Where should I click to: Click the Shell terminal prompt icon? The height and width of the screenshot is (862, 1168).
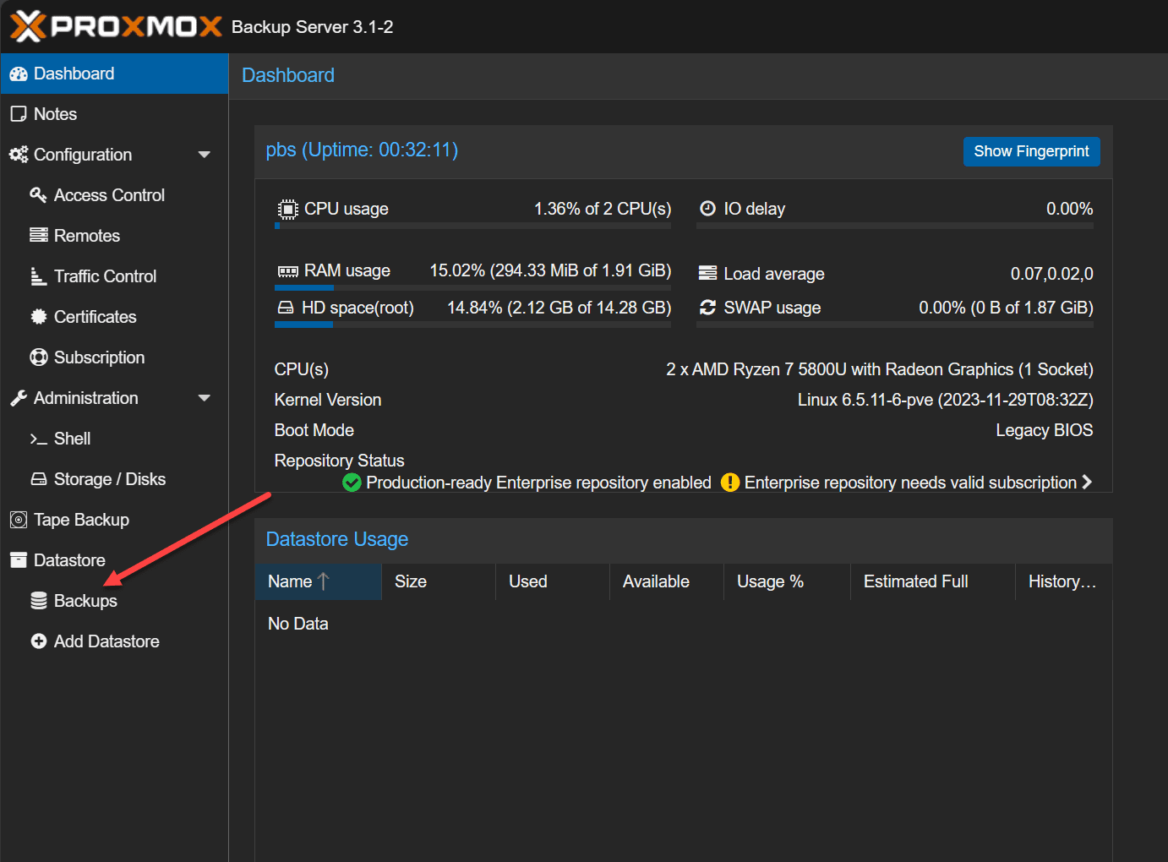pos(39,439)
